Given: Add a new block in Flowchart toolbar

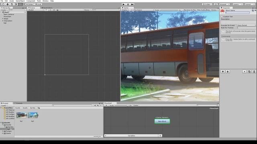Looking at the screenshot, I should [x=106, y=106].
